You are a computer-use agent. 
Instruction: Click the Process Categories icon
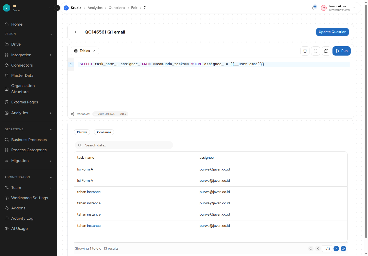[x=7, y=150]
